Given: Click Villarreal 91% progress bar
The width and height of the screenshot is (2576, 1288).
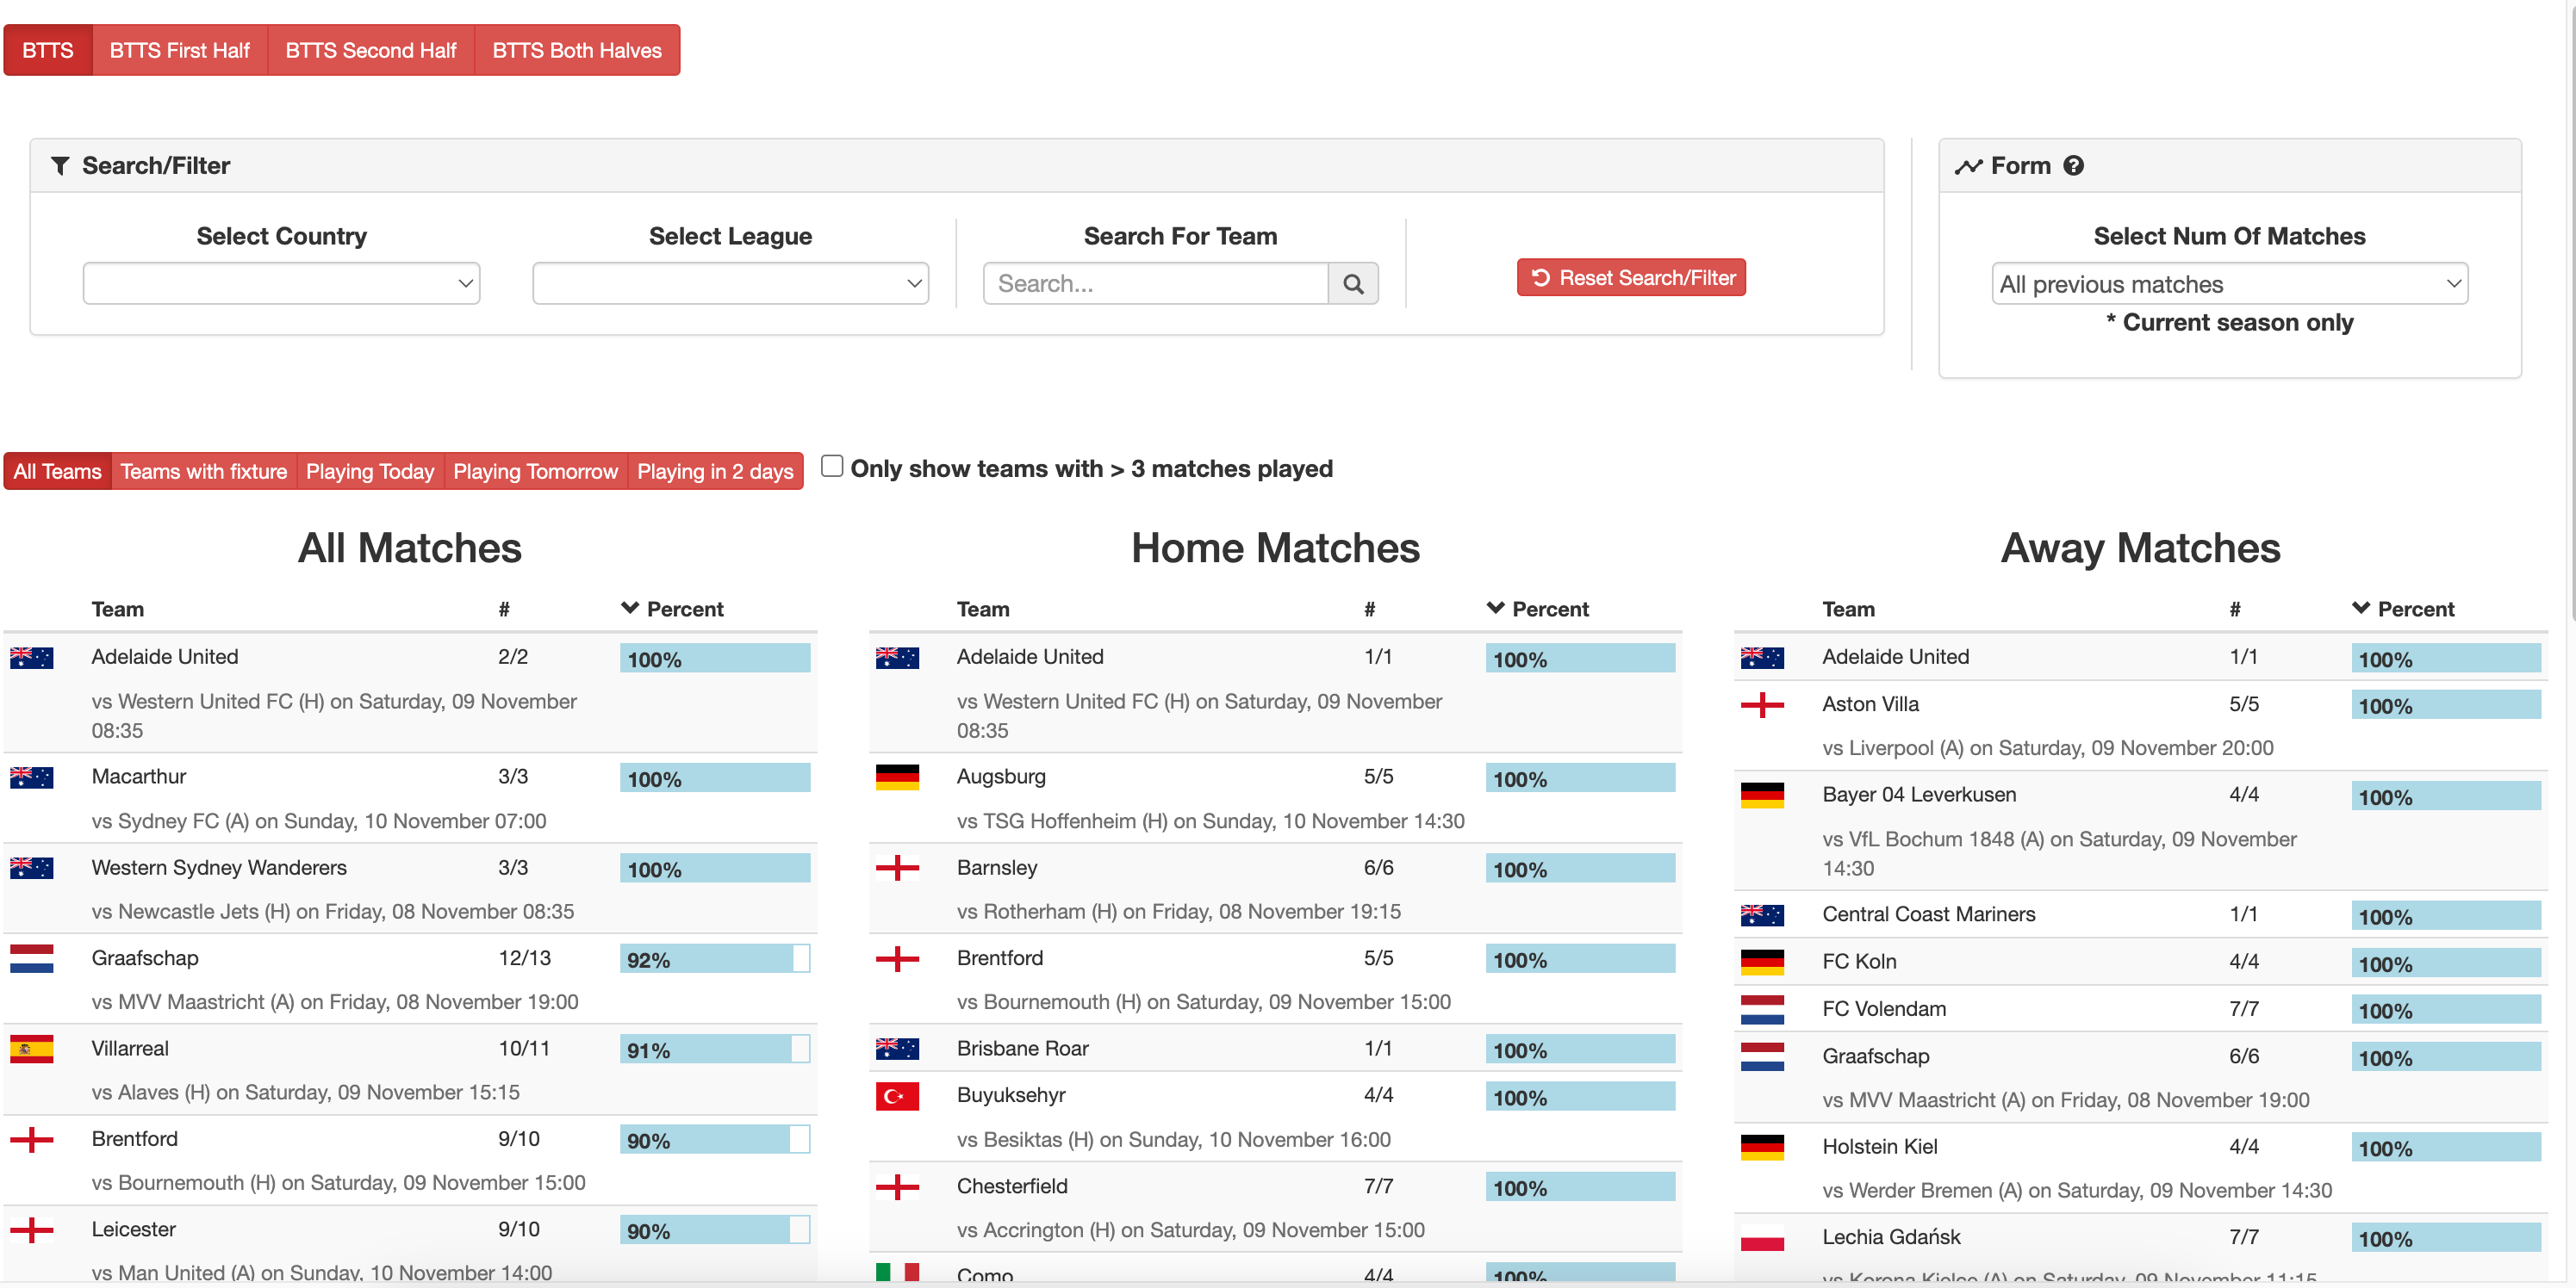Looking at the screenshot, I should click(x=715, y=1050).
